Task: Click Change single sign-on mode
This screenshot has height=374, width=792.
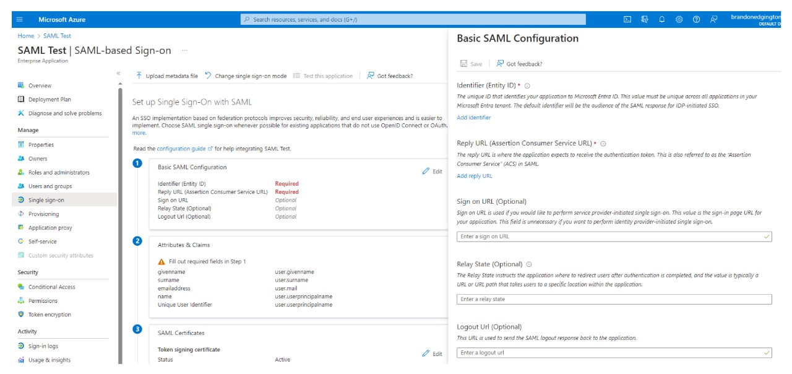Action: click(246, 76)
